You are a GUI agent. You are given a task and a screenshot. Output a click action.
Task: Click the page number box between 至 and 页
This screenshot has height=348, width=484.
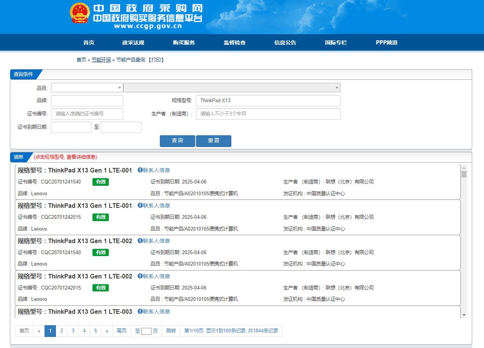pyautogui.click(x=146, y=331)
